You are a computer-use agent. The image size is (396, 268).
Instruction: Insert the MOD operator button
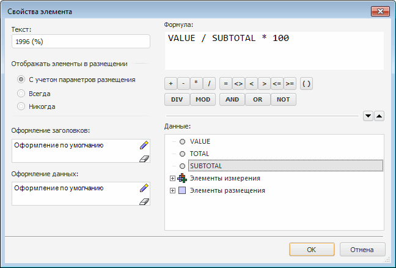pos(202,99)
